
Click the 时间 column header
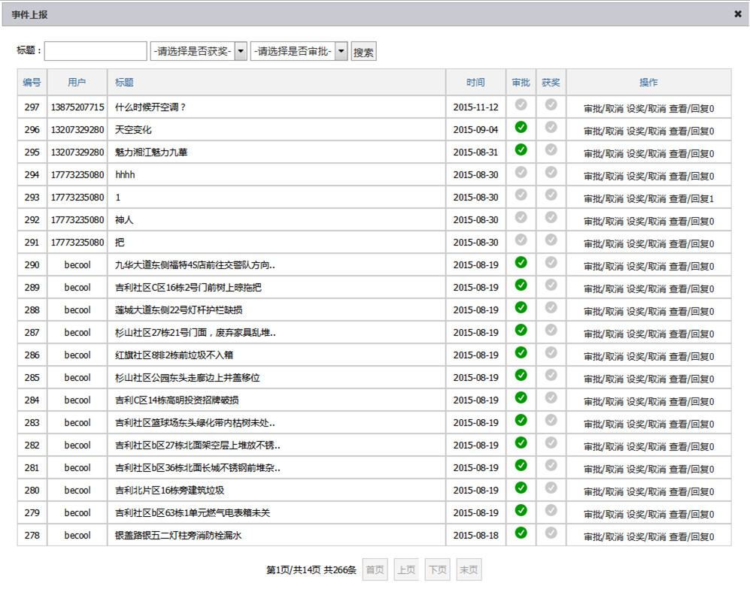point(475,83)
